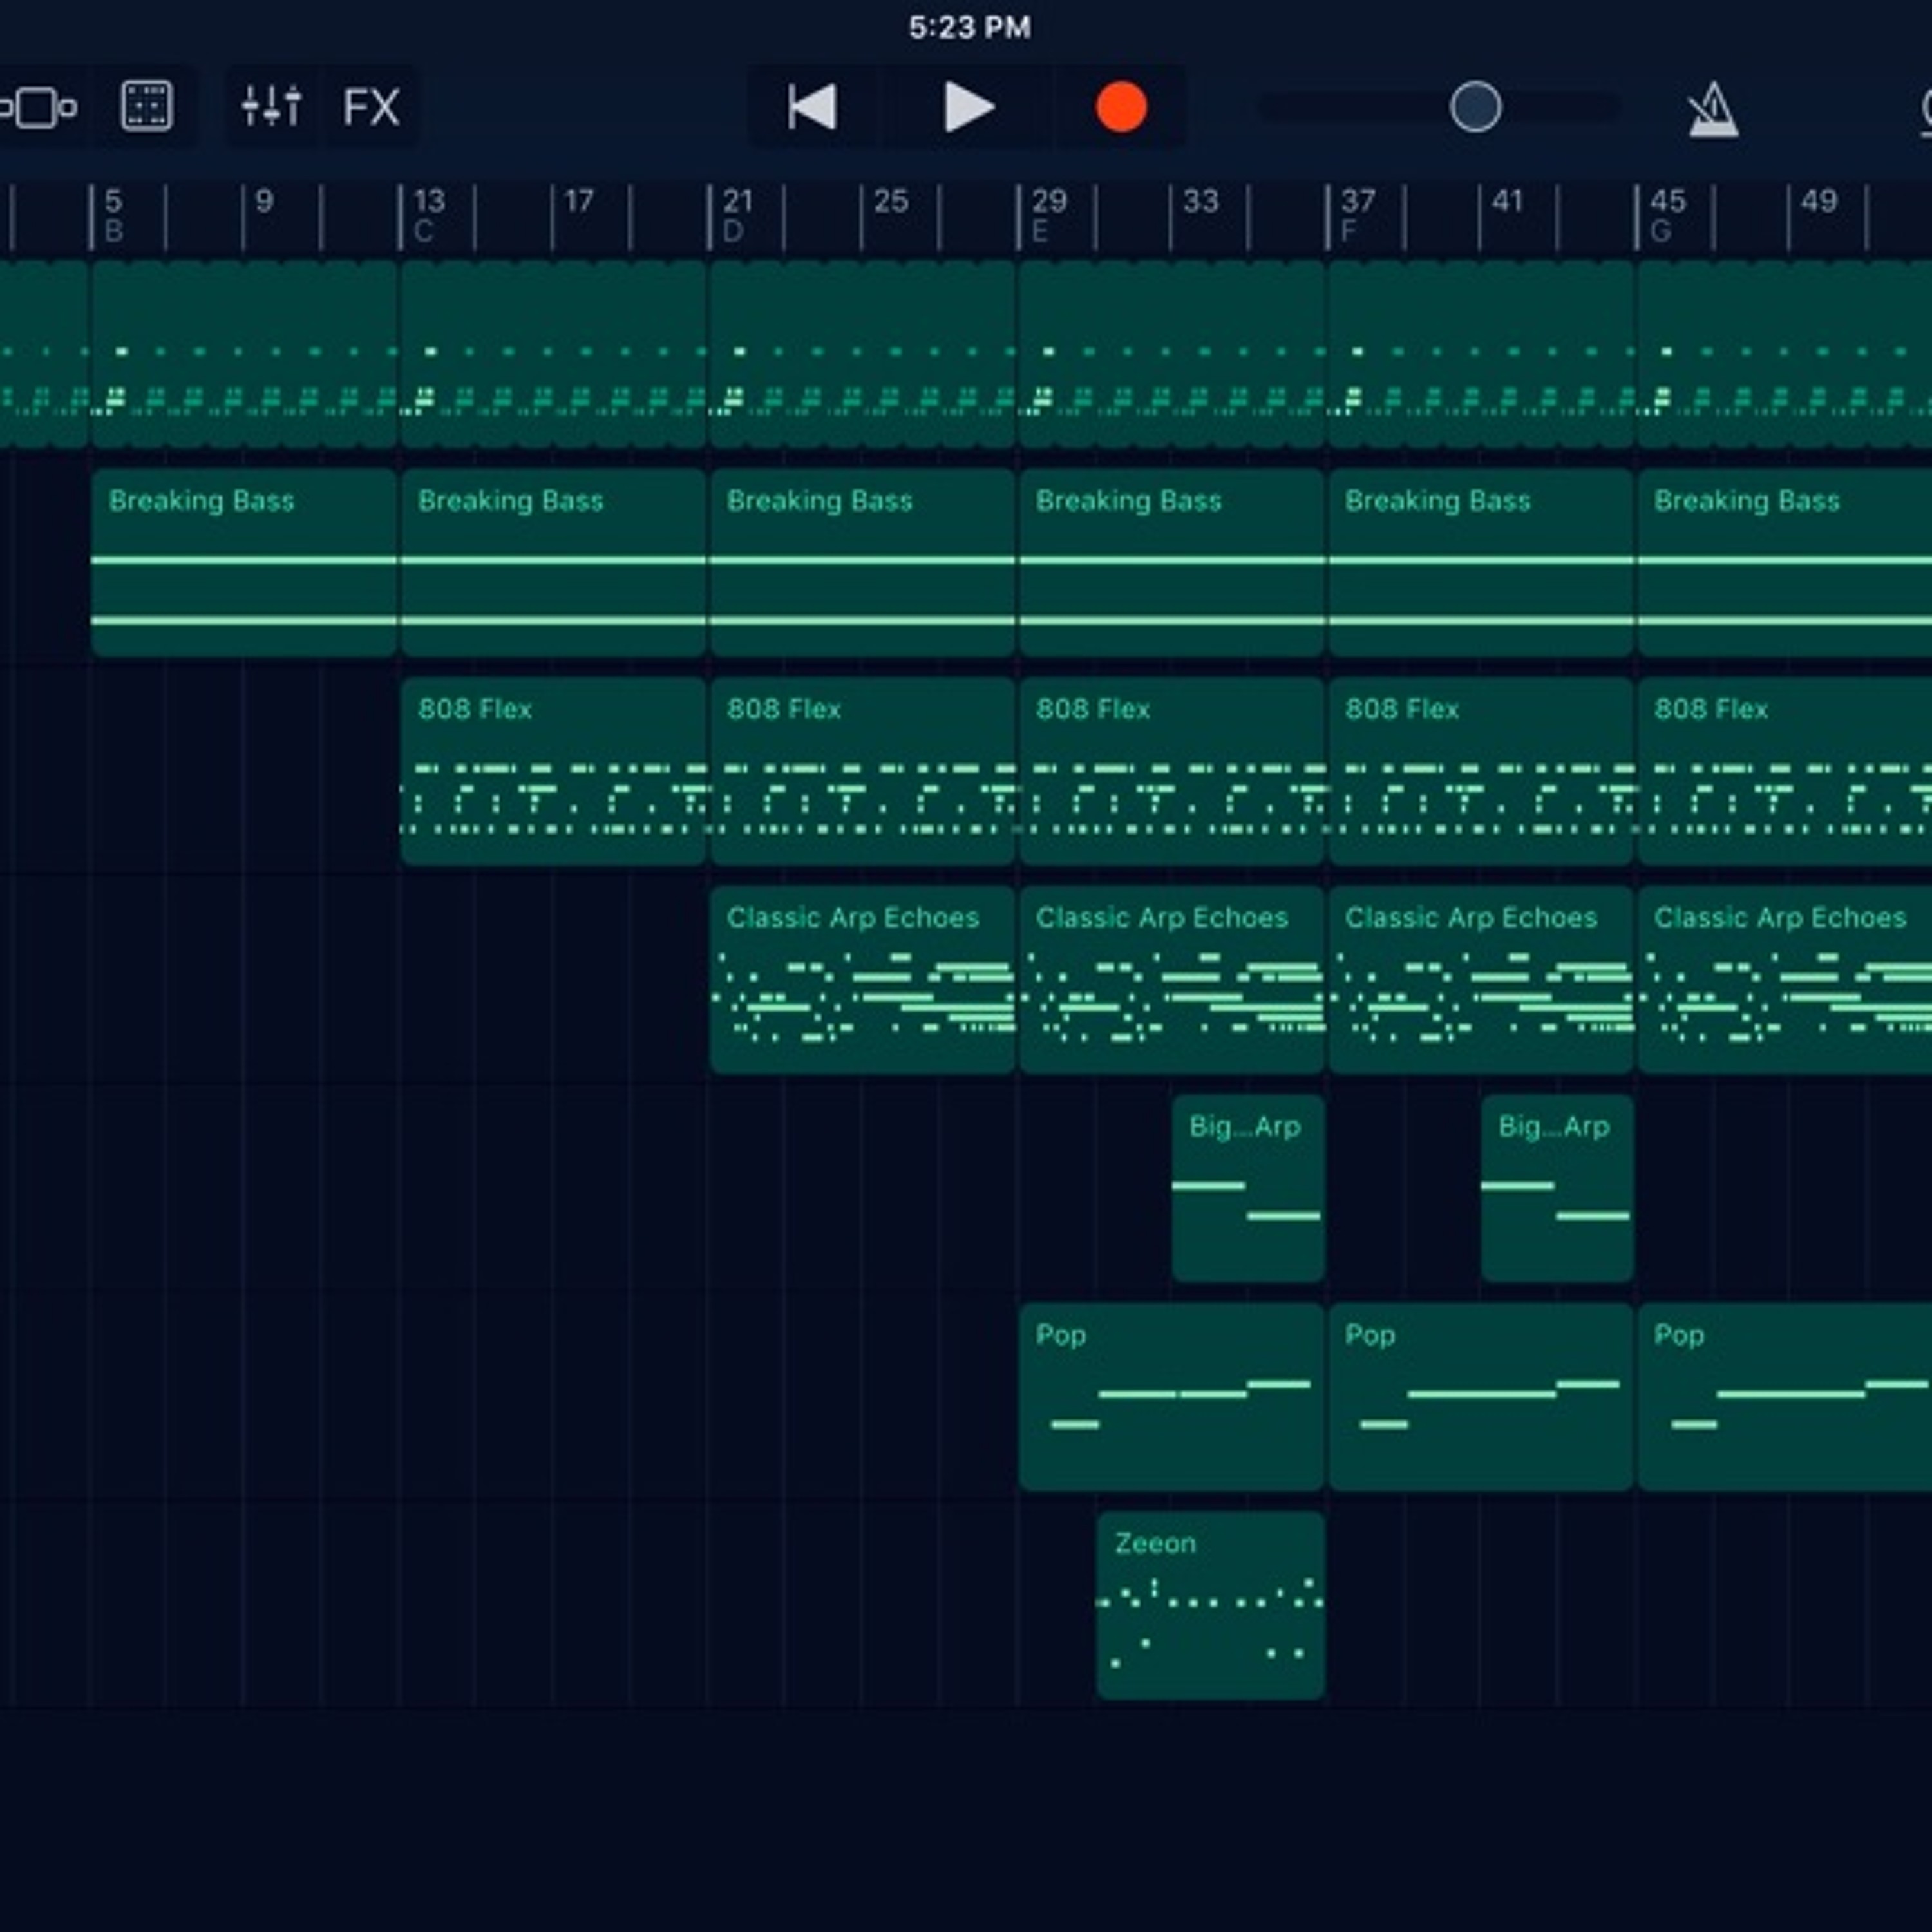
Task: Select Breaking Bass region at bar 13
Action: coord(553,562)
